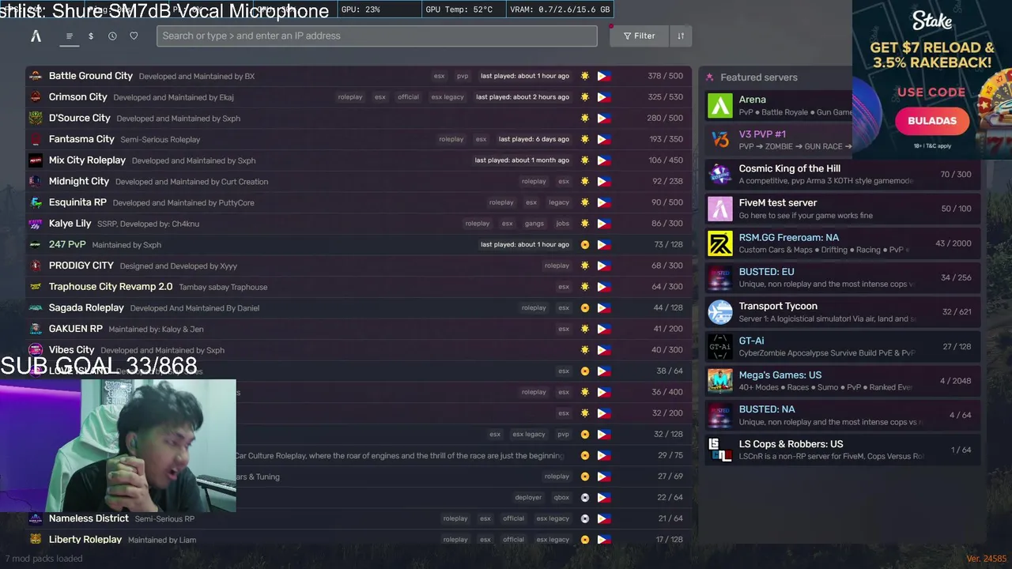Click the Crimson City server icon
The height and width of the screenshot is (569, 1012).
(x=36, y=97)
